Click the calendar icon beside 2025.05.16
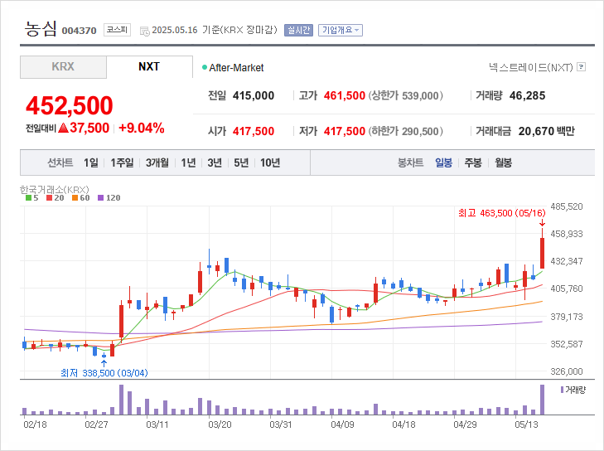The height and width of the screenshot is (451, 604). point(145,32)
